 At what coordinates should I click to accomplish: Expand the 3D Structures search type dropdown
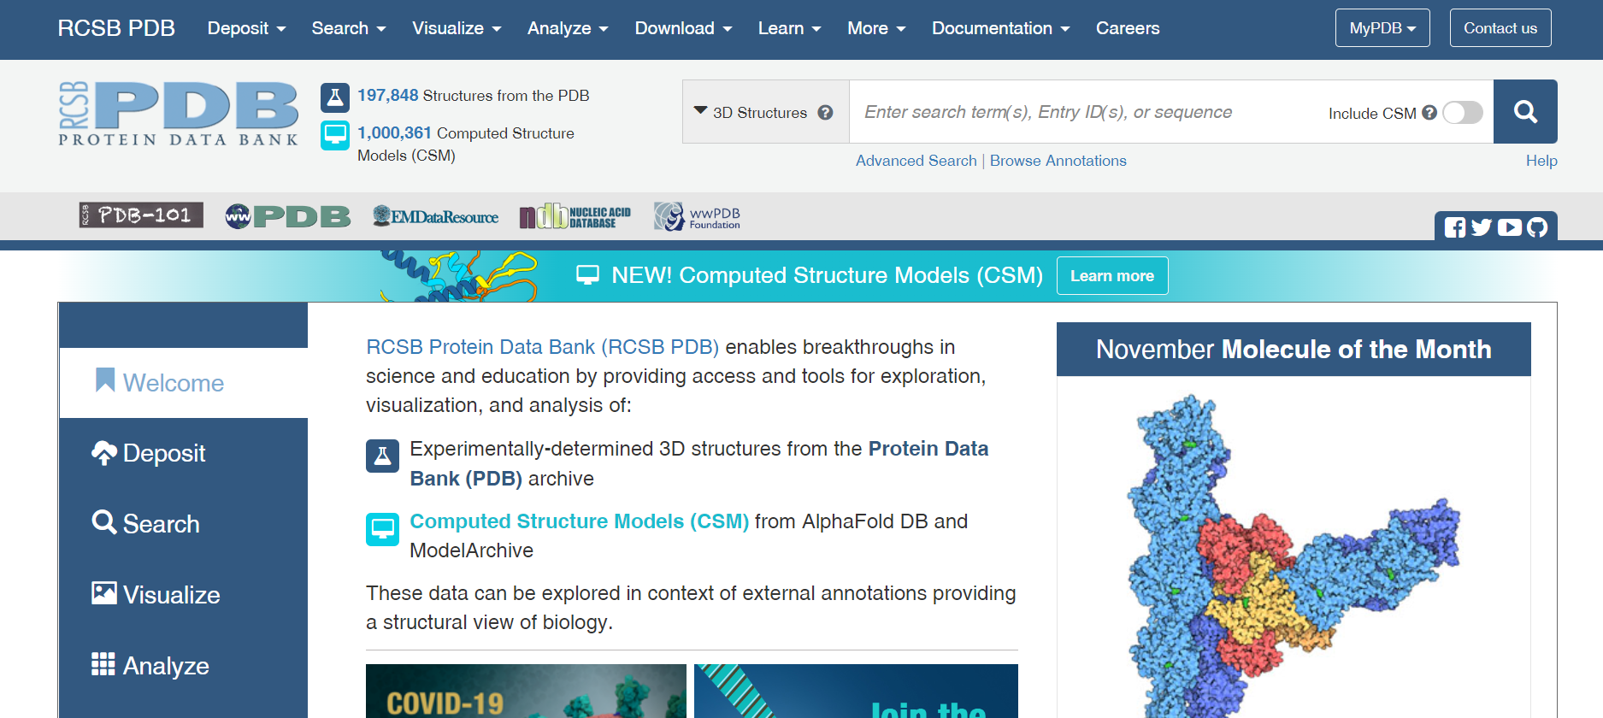[x=751, y=113]
